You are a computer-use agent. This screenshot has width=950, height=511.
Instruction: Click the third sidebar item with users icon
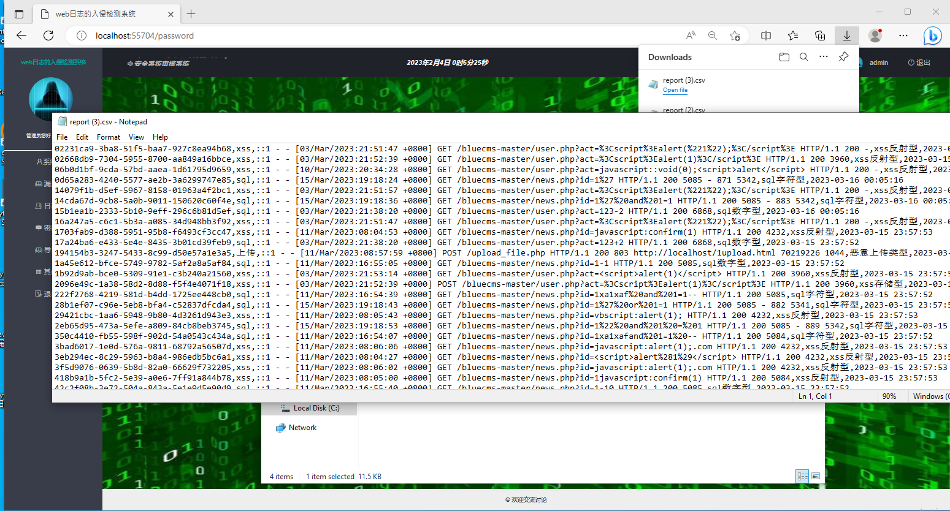[43, 206]
